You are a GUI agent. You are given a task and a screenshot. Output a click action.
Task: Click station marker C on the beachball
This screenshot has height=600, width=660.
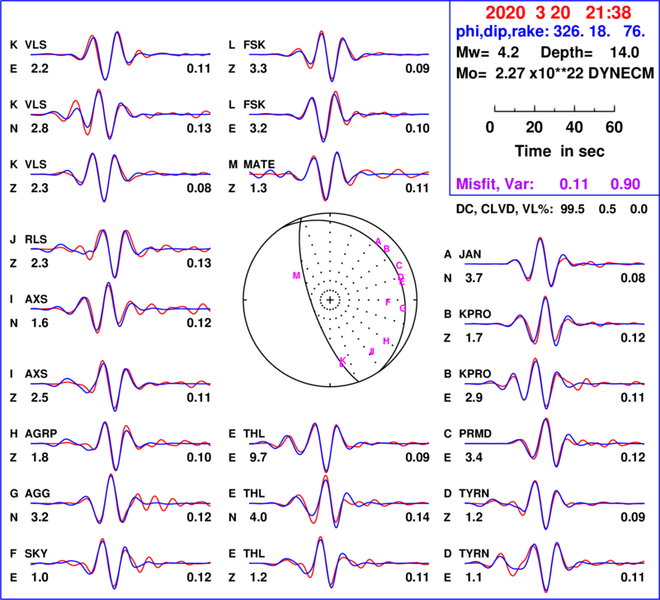[x=399, y=266]
